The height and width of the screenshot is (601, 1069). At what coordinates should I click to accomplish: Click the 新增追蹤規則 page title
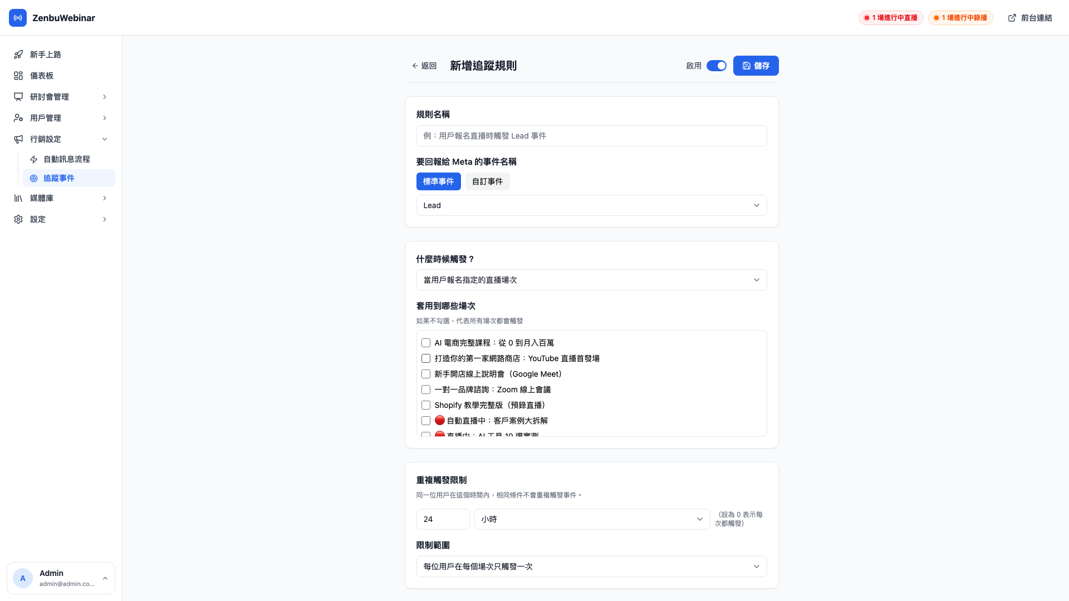coord(483,66)
